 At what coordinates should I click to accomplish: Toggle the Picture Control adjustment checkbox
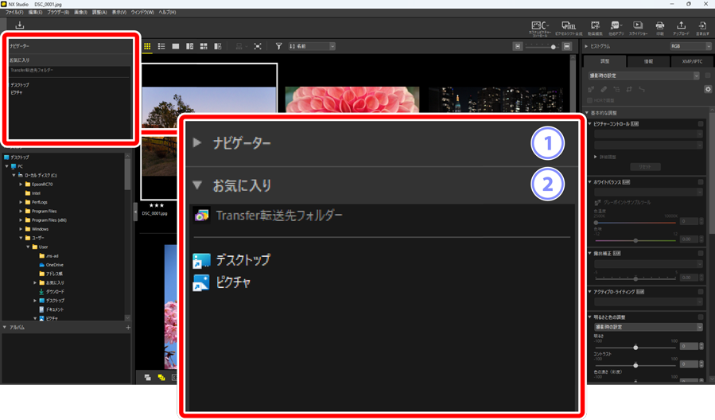click(x=701, y=124)
